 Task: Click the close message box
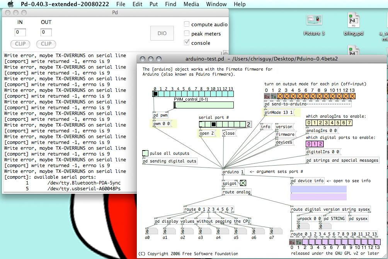click(x=228, y=134)
